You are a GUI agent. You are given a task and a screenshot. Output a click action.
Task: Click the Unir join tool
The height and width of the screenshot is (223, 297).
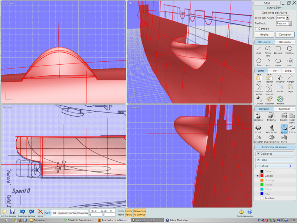(x=259, y=78)
